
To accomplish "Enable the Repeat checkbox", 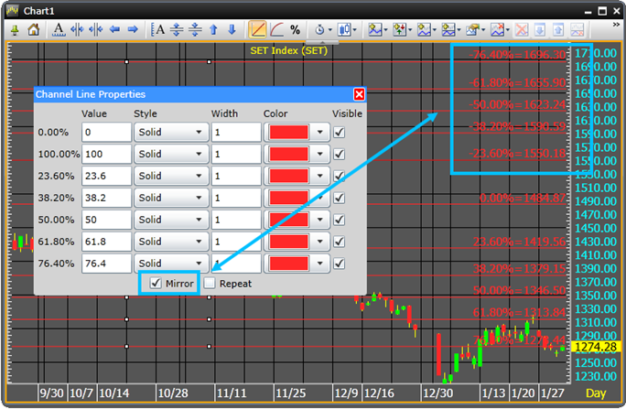I will [x=210, y=284].
